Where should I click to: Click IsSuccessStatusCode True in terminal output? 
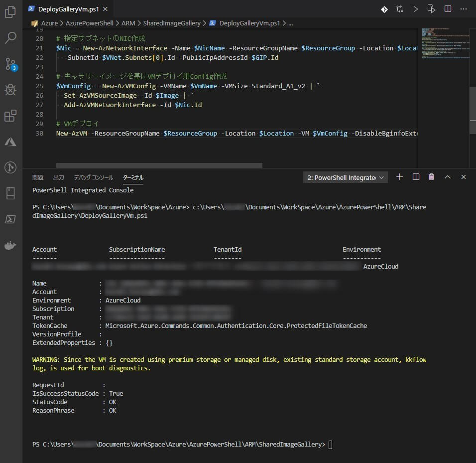point(78,393)
